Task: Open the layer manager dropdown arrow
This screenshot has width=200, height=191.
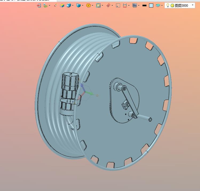Action: click(x=162, y=6)
